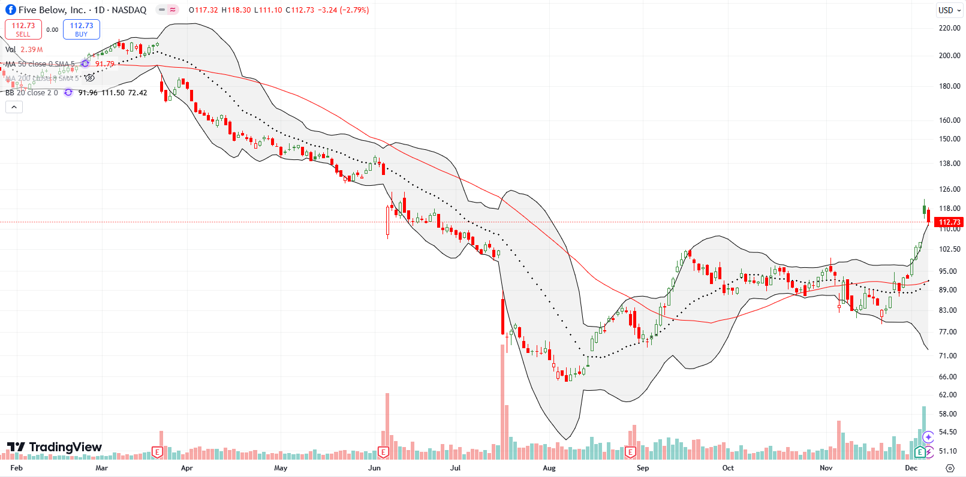Click the 150.00 price scale label
966x477 pixels.
coord(950,139)
